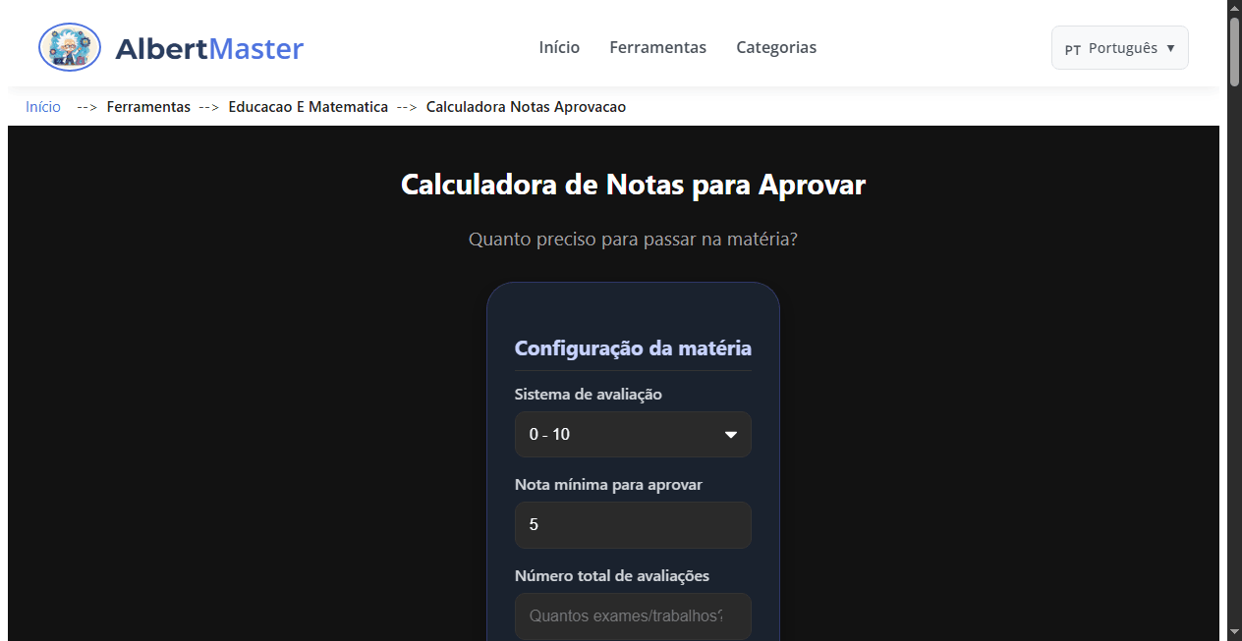Expand the Português language selector
Viewport: 1242px width, 641px height.
1119,47
